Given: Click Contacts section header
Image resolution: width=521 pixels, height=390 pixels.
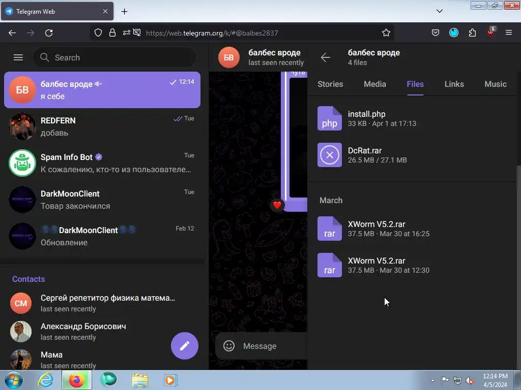Looking at the screenshot, I should (28, 279).
